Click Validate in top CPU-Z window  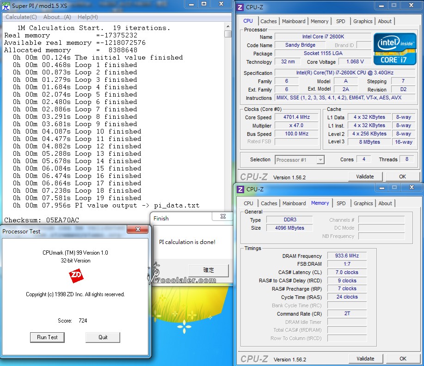365,177
